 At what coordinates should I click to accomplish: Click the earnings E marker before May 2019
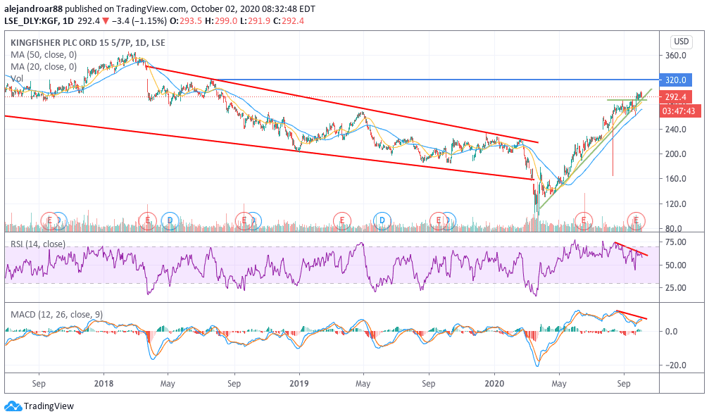[x=342, y=221]
